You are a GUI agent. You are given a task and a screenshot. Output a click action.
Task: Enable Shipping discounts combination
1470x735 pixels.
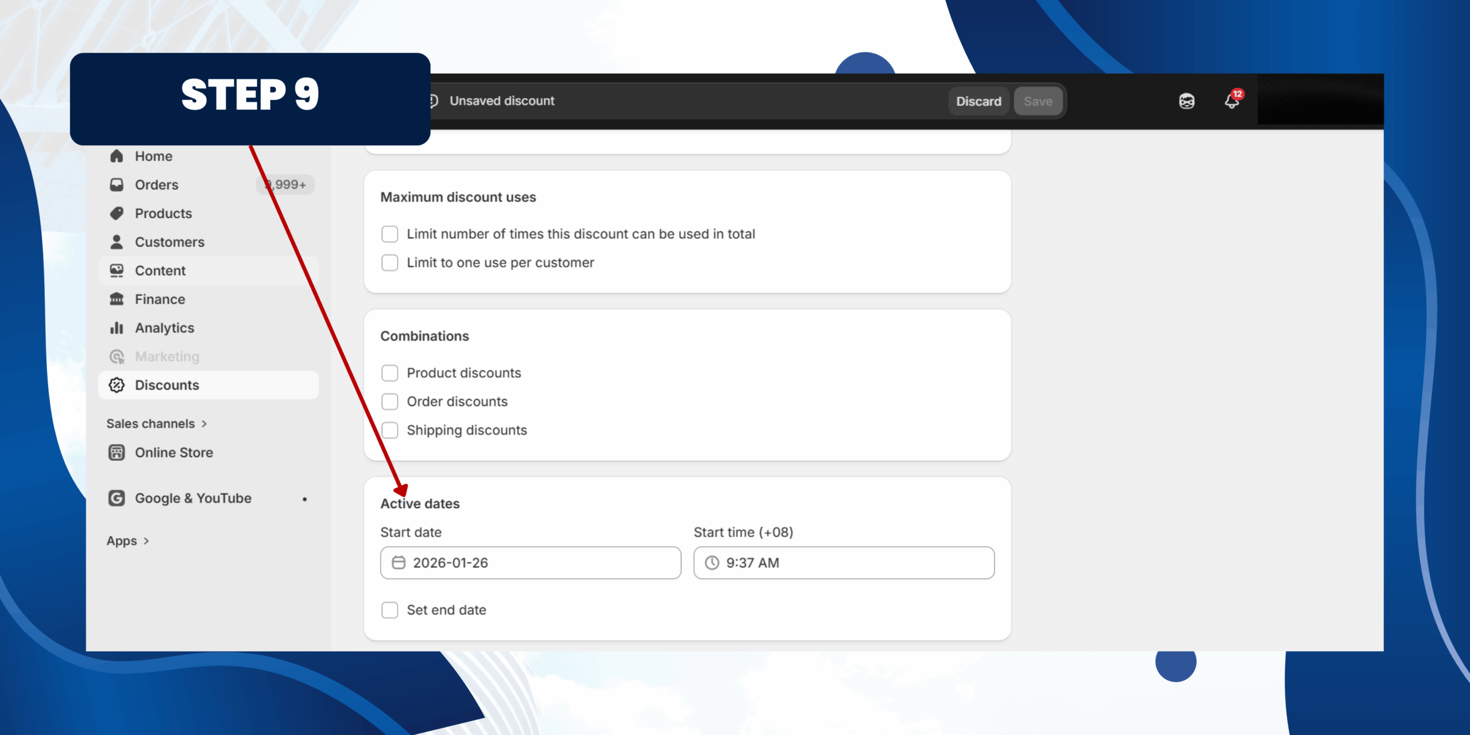tap(390, 430)
